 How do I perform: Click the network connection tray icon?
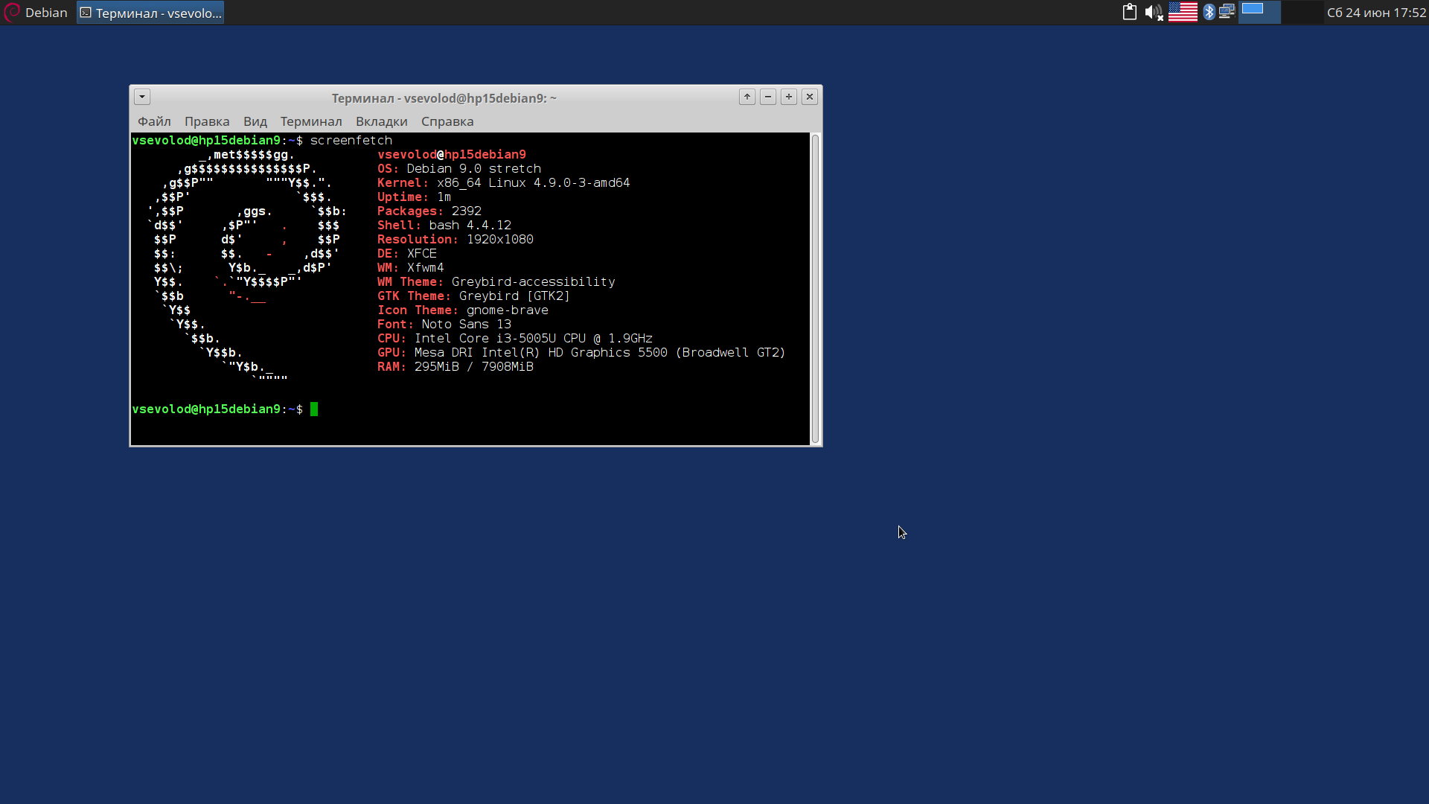pyautogui.click(x=1227, y=12)
